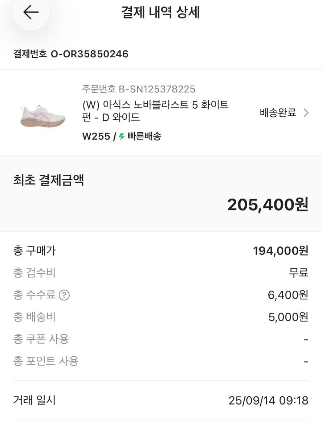Tap the 총 배송비 5,000원 value

288,318
